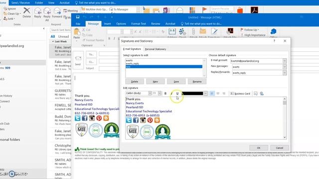Click the Pinterest icon in the signature editor
This screenshot has width=319, height=179.
coord(150,120)
